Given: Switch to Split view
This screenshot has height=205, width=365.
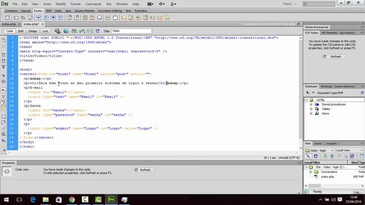Looking at the screenshot, I should [21, 31].
